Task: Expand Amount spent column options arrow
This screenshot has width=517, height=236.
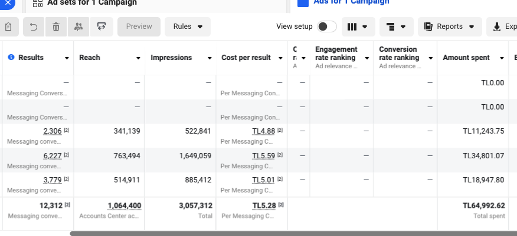Action: [502, 58]
